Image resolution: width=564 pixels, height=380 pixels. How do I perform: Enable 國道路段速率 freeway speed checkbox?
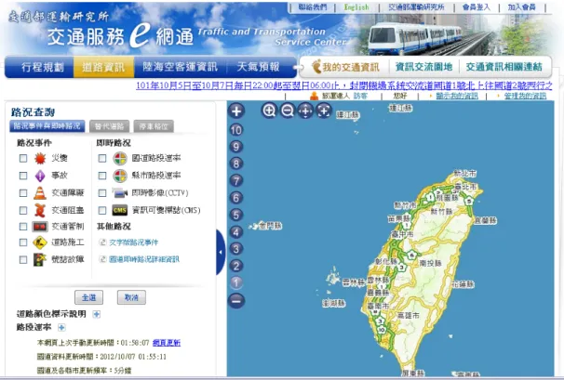tap(102, 158)
